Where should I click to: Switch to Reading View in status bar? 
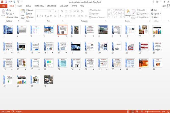(137, 112)
